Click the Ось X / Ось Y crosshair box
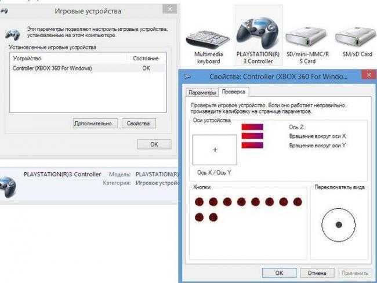Image resolution: width=377 pixels, height=283 pixels. point(215,150)
